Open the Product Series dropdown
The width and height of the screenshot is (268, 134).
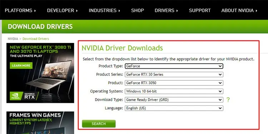174,75
